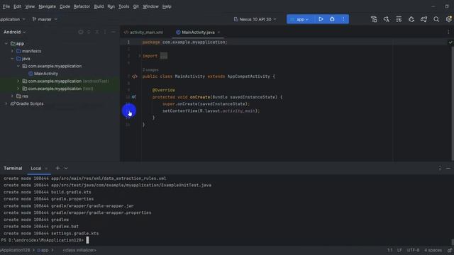Collapse all project tree nodes icon
Screen dimensions: 454x255
click(97, 32)
